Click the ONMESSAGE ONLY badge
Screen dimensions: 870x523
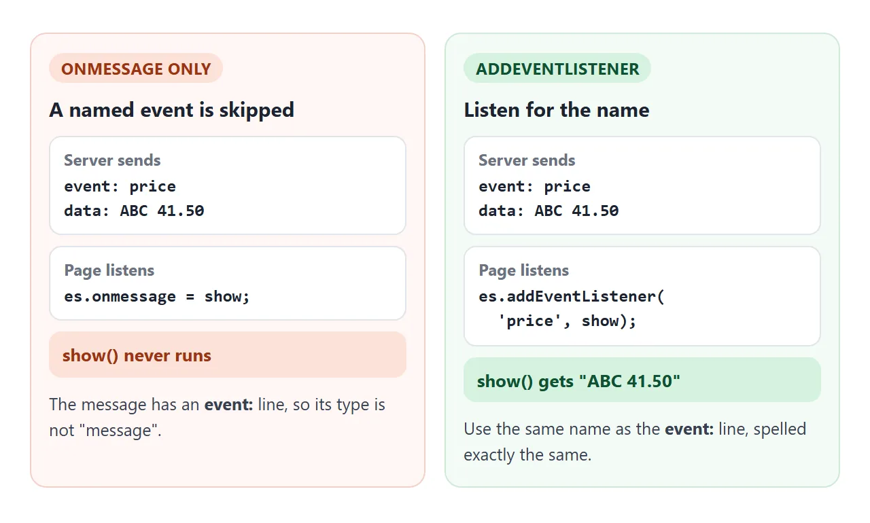point(136,68)
